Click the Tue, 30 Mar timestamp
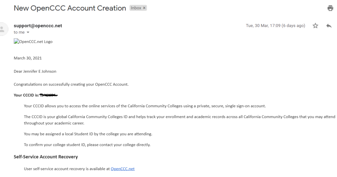 (x=276, y=26)
